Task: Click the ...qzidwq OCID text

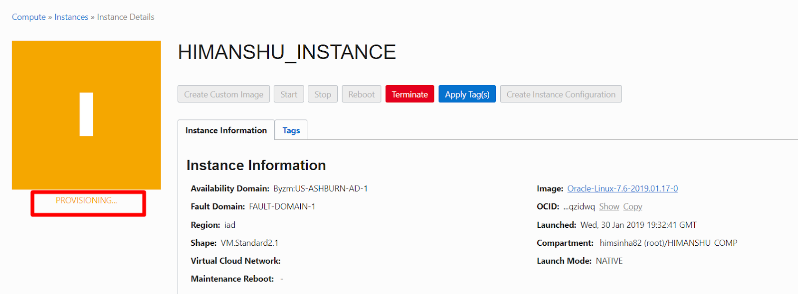Action: (579, 206)
